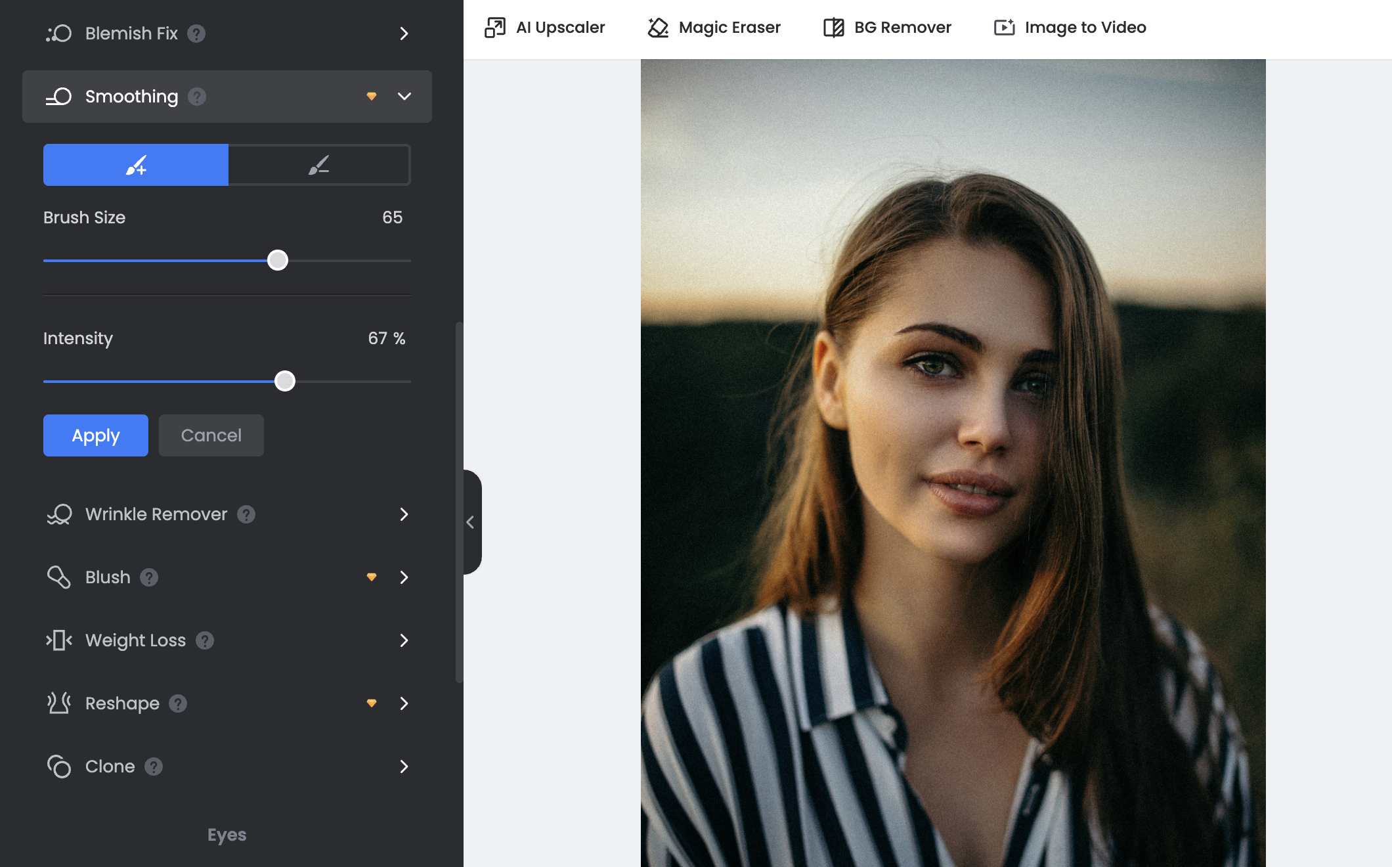
Task: Cancel the smoothing changes
Action: [211, 435]
